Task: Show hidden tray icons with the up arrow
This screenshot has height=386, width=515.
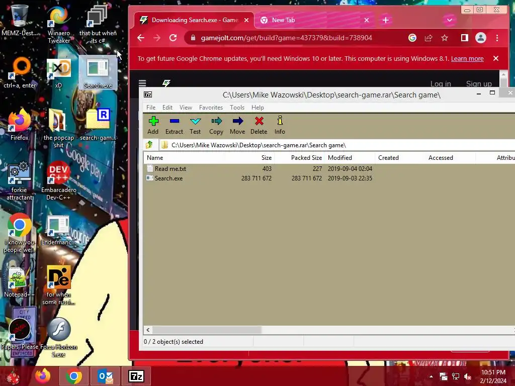Action: (431, 376)
